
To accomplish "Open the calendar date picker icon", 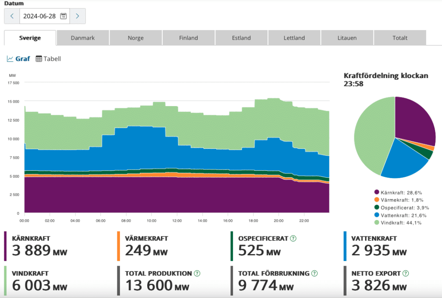I will [63, 16].
